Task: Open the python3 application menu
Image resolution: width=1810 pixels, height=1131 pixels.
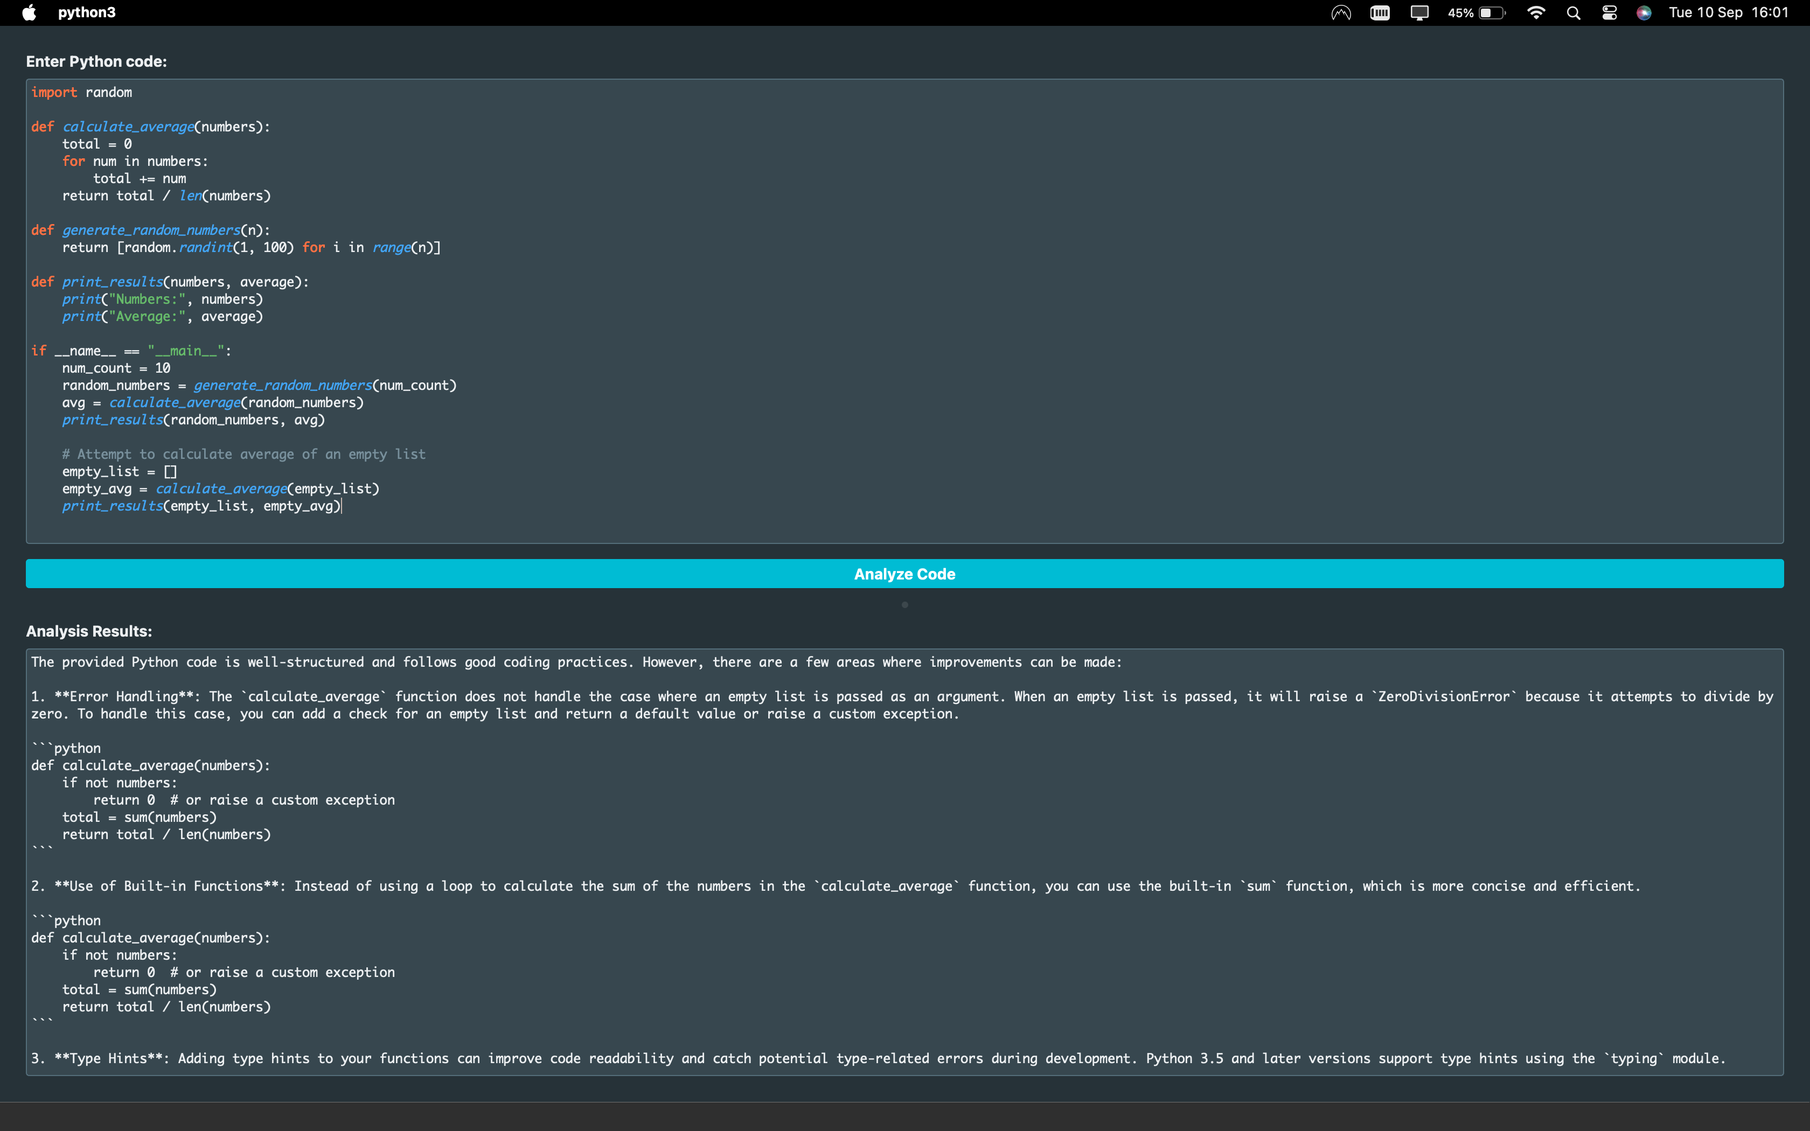Action: [x=87, y=13]
